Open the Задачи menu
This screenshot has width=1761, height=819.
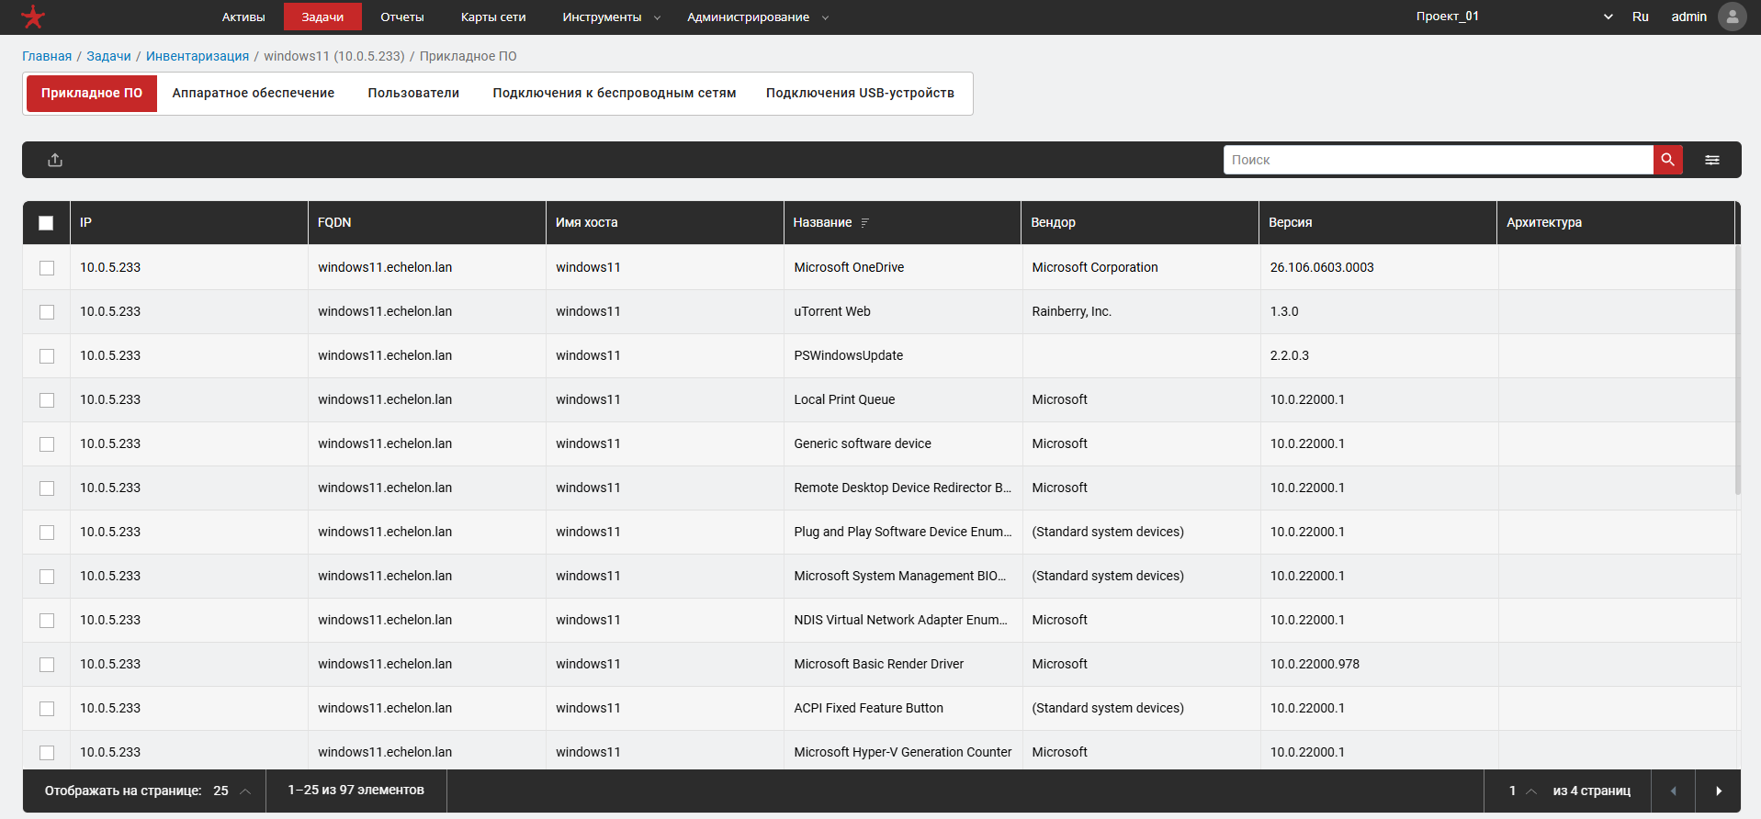click(x=322, y=17)
